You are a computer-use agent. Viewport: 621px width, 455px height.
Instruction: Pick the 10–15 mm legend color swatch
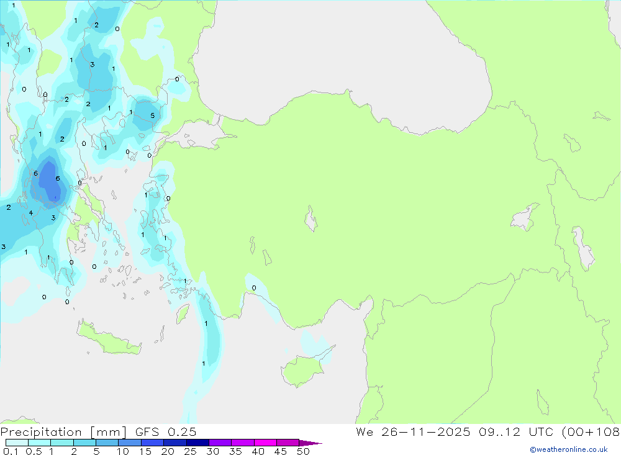[x=130, y=443]
